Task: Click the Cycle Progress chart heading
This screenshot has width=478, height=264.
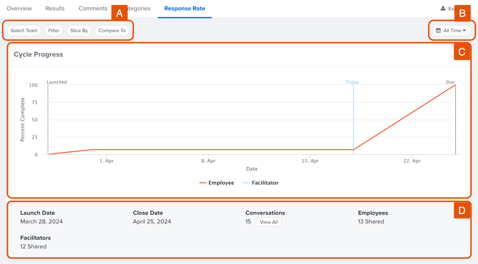Action: click(39, 54)
